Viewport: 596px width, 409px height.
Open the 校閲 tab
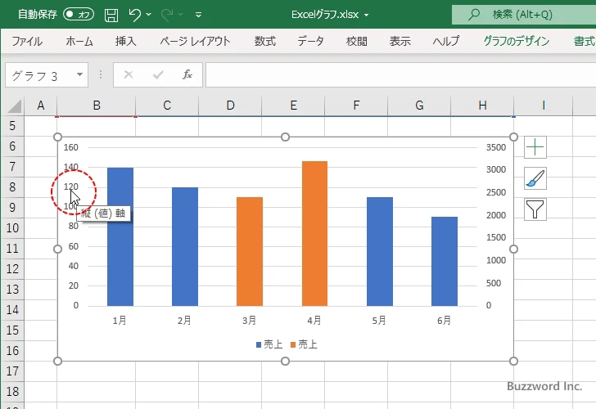(357, 41)
